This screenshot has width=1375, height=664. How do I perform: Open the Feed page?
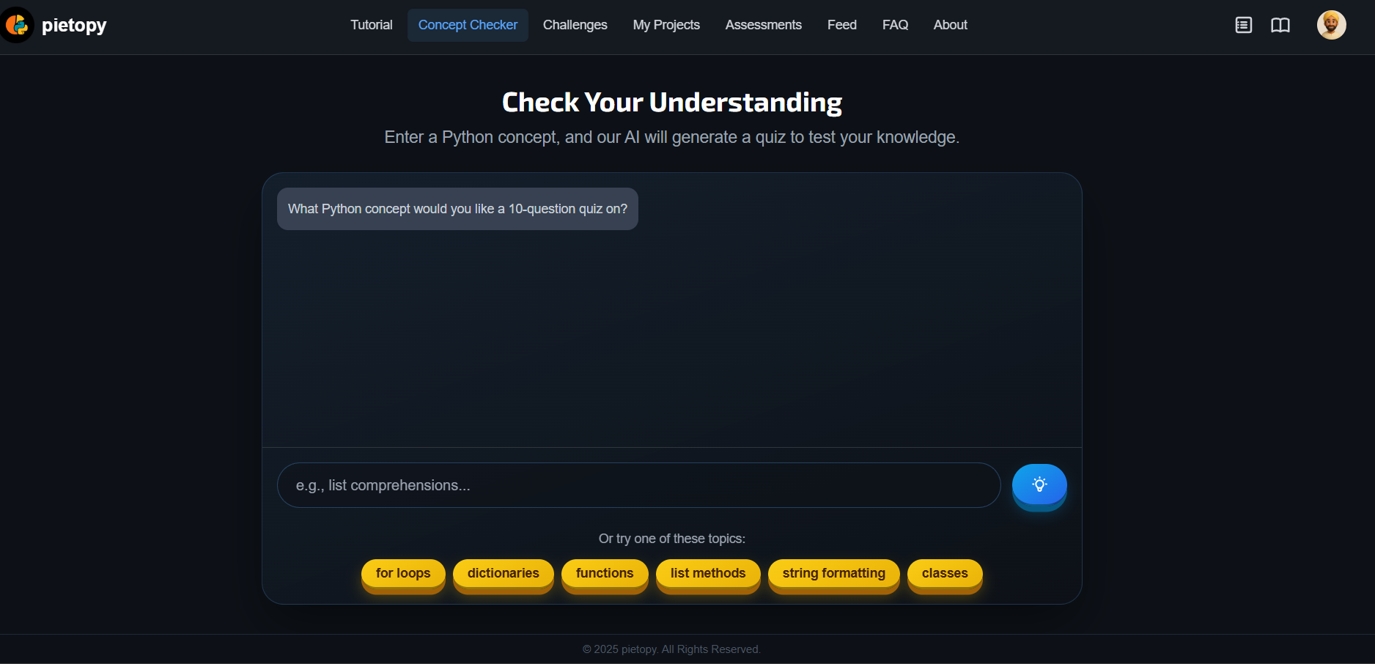841,24
